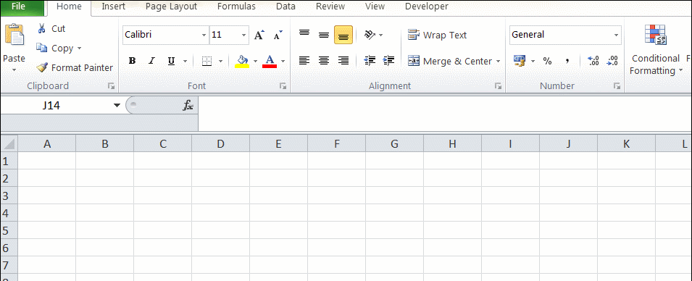Toggle Bold formatting
This screenshot has width=692, height=281.
coord(132,61)
